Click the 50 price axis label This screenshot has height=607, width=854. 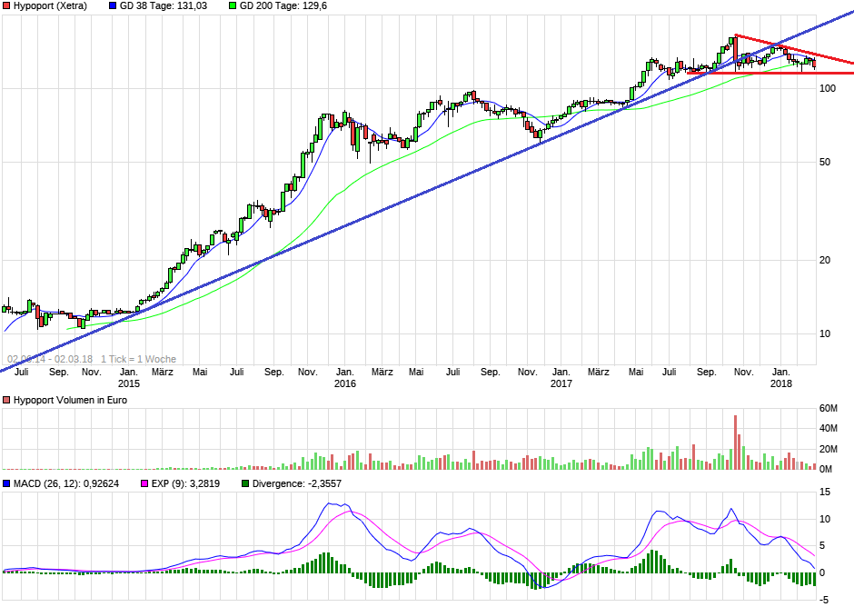pyautogui.click(x=825, y=162)
